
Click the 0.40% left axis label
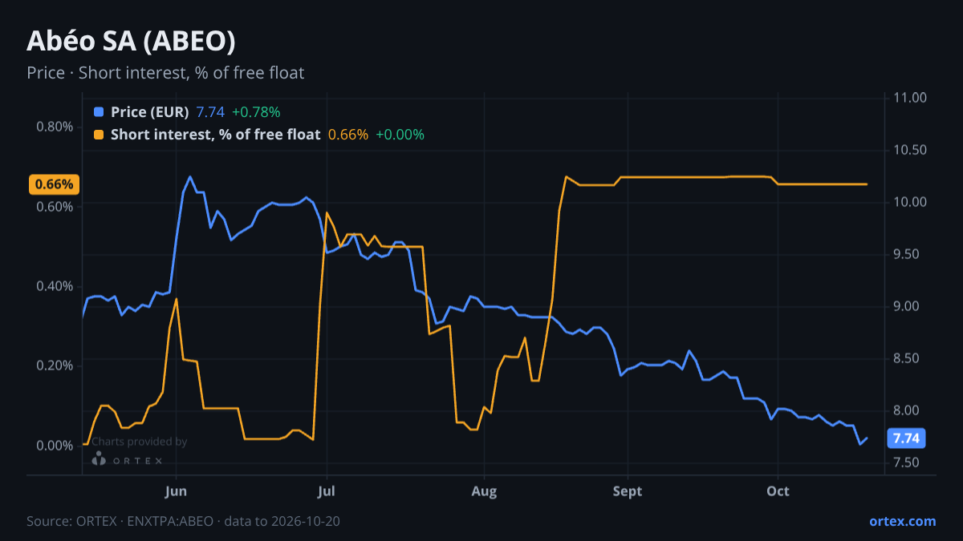[x=55, y=286]
